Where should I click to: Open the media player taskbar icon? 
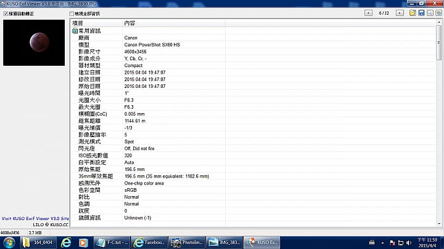[x=83, y=242]
